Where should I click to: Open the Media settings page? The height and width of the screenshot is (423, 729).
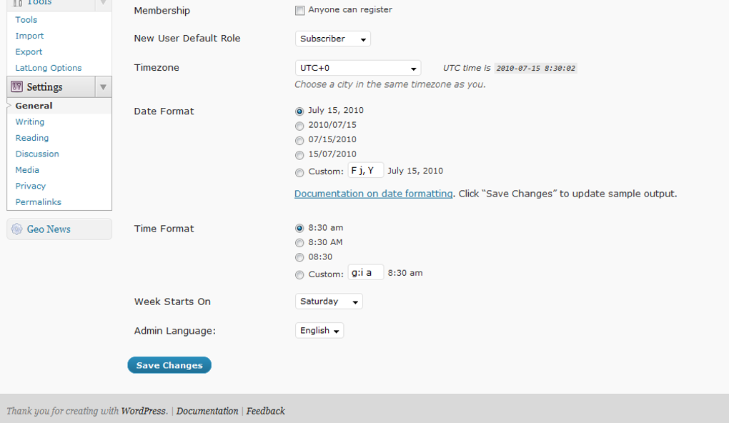(27, 169)
